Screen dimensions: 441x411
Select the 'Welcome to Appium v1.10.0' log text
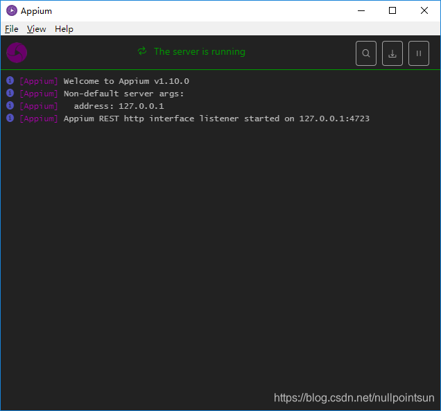click(x=126, y=81)
